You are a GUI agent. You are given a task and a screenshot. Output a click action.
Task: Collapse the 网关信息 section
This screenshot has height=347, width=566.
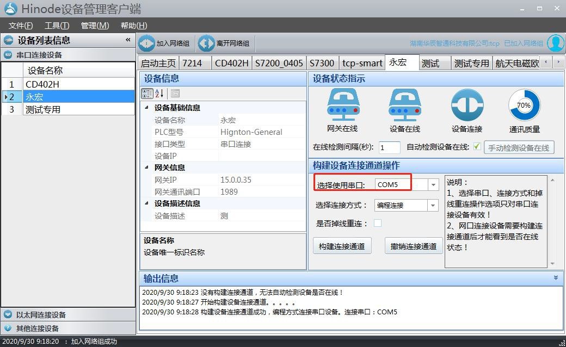pyautogui.click(x=146, y=168)
